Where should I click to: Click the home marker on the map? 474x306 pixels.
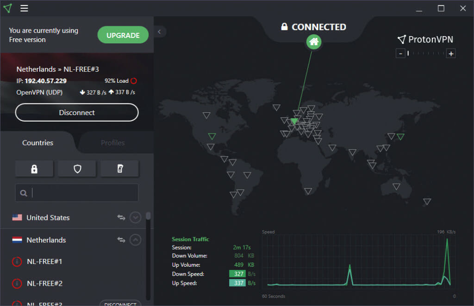[x=314, y=42]
